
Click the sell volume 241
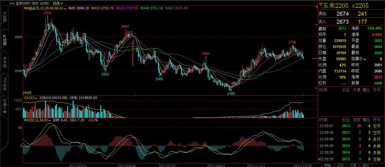pos(362,14)
